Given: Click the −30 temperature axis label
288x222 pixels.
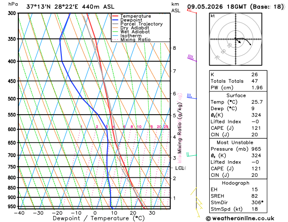Looking at the screenshot, I should point(38,213).
